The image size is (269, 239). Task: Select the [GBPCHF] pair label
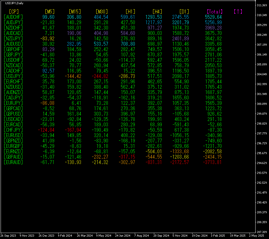[x=13, y=49]
